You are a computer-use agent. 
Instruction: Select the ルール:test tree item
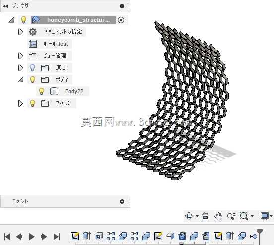56,44
